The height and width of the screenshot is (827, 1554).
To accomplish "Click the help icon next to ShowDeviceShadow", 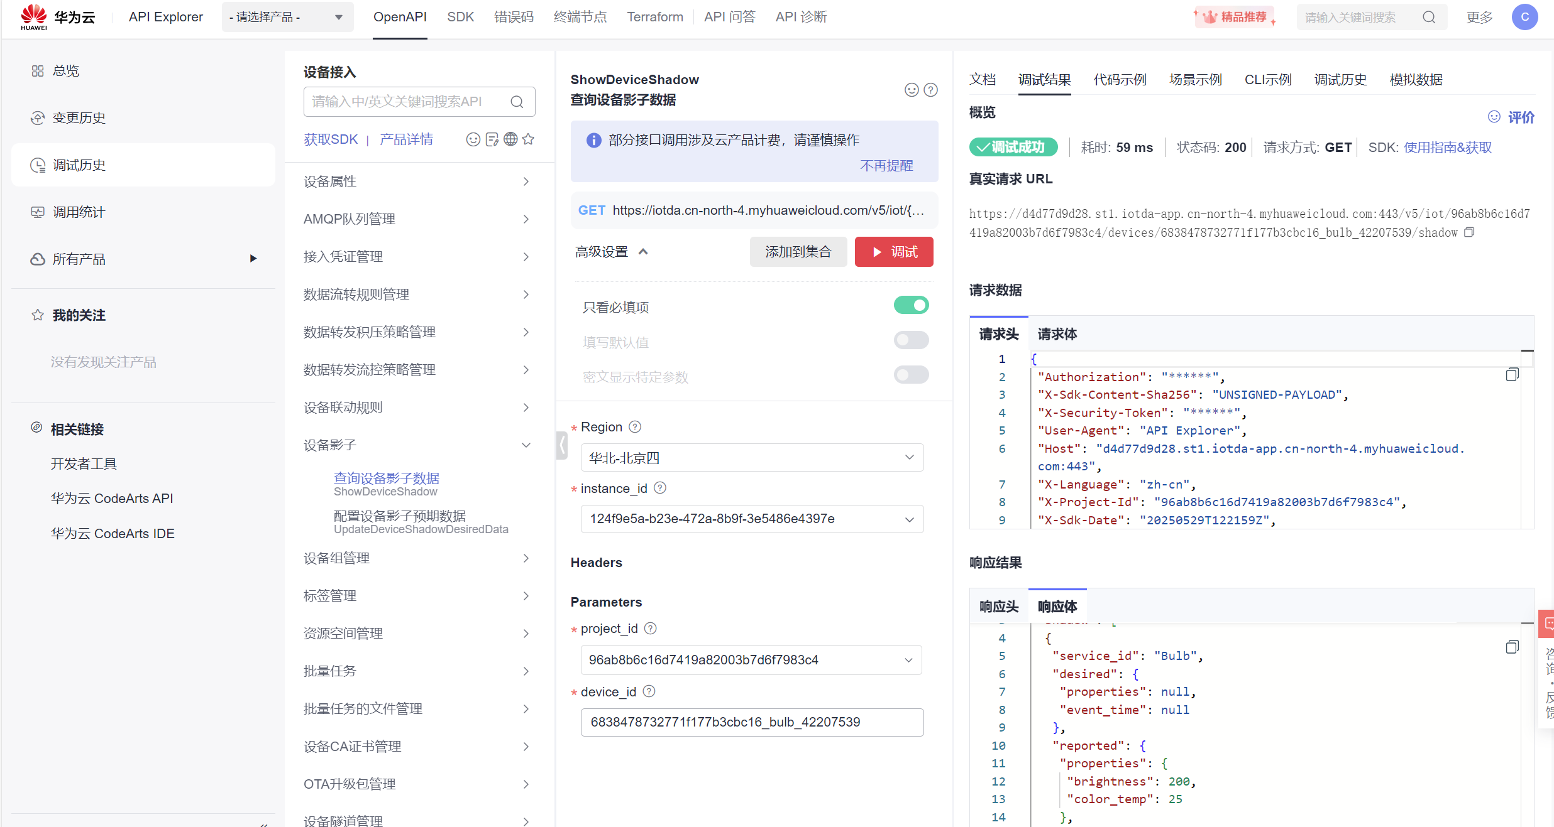I will (x=931, y=90).
